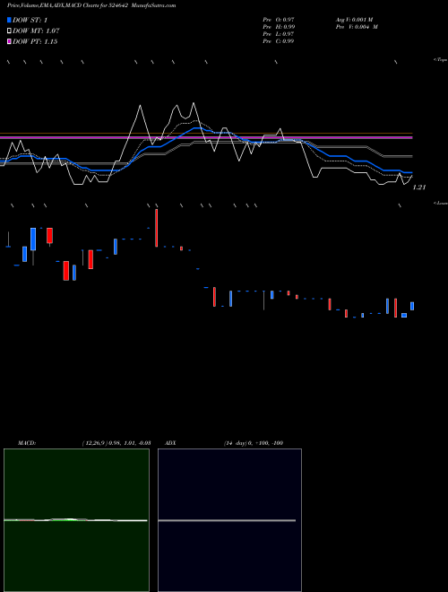This screenshot has width=448, height=592.
Task: Click the 'Pre O: 0.97' value
Action: coord(279,20)
